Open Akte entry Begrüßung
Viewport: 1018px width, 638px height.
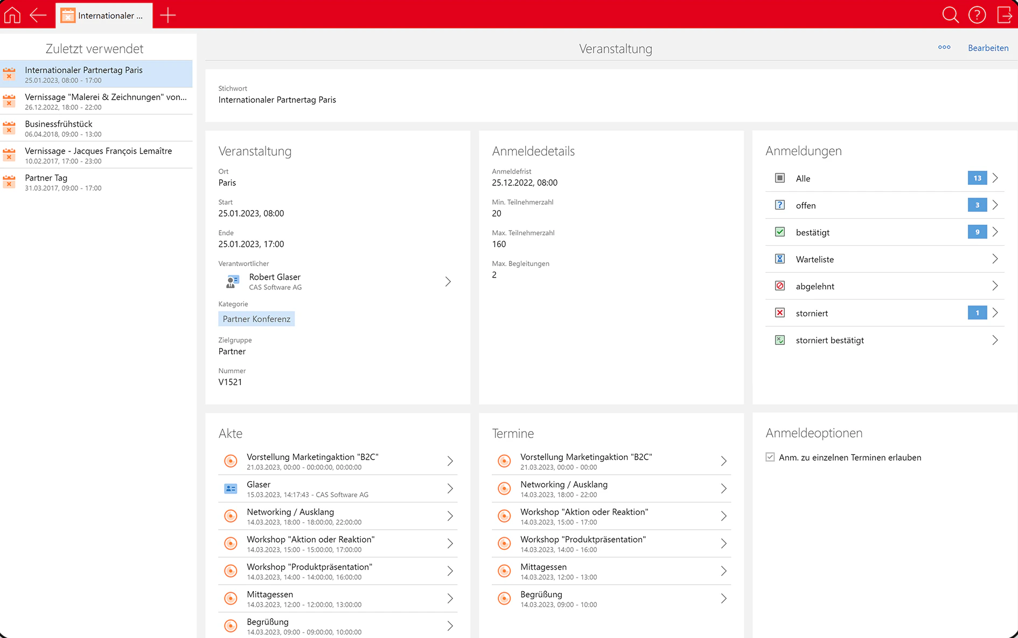click(x=338, y=626)
